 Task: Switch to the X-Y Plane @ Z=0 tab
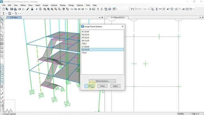point(118,18)
